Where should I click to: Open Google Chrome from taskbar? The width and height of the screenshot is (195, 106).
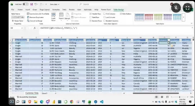[71, 102]
